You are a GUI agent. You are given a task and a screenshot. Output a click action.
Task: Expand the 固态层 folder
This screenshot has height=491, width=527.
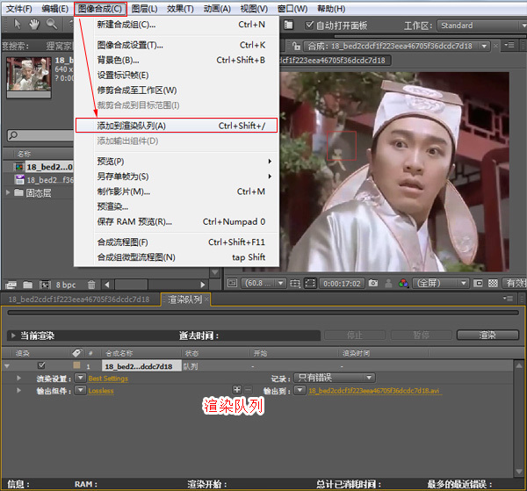pos(7,192)
